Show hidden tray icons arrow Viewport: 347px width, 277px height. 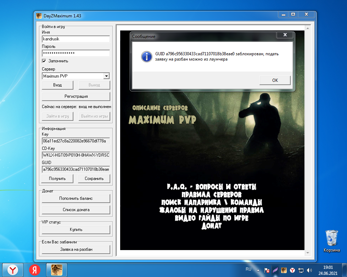click(x=258, y=270)
